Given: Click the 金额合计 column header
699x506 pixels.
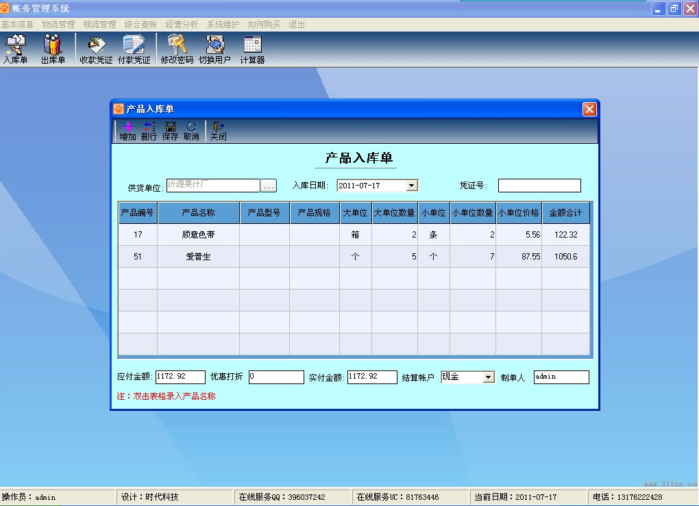Looking at the screenshot, I should 565,212.
